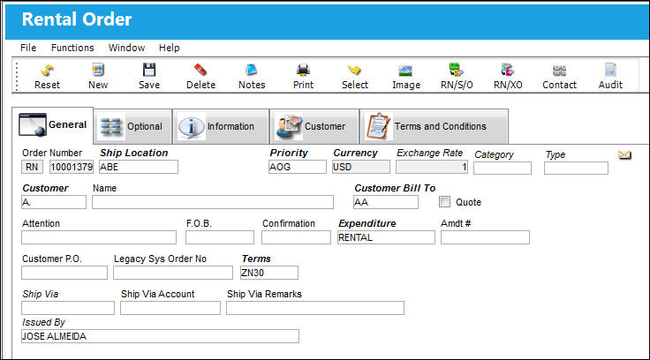Switch to the Information tab
The image size is (650, 360).
(221, 127)
